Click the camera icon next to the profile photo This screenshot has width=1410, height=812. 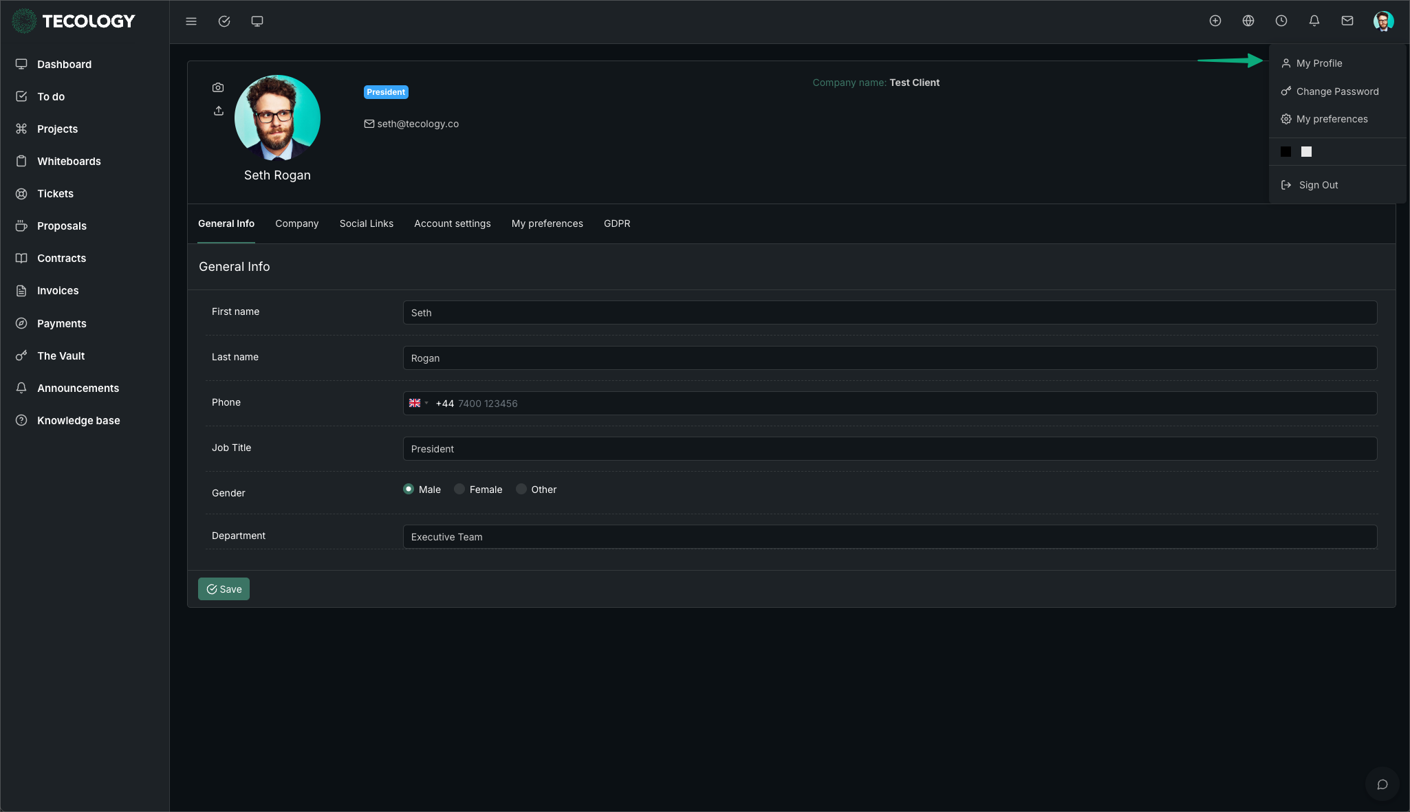218,87
